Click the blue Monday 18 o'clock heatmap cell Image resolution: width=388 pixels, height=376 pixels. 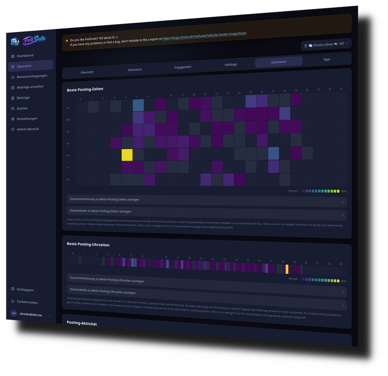[x=285, y=113]
